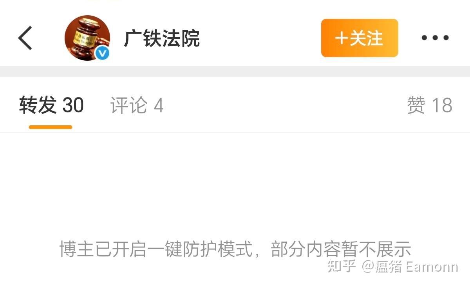Follow the account with +关注
Screen dimensions: 470x285
(360, 38)
